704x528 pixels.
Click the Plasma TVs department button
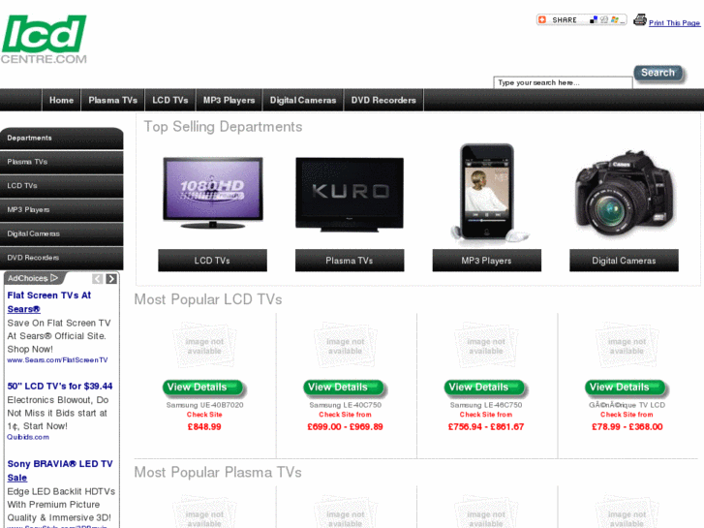click(350, 261)
